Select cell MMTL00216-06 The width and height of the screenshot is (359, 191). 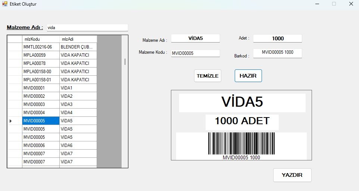point(41,47)
